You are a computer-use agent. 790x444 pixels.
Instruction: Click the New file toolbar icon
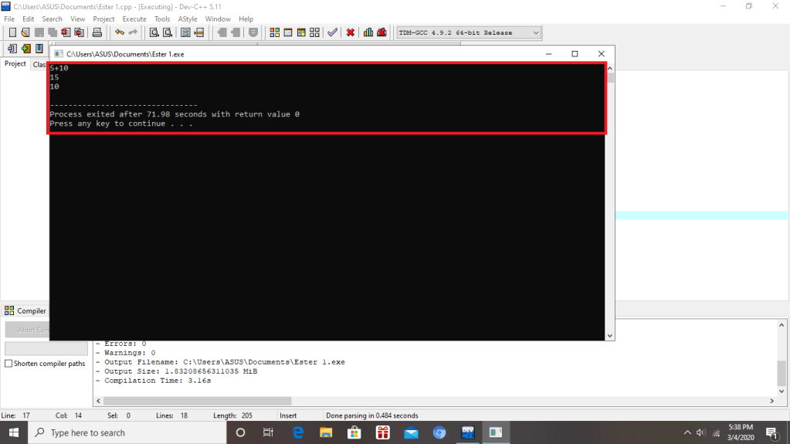[x=12, y=32]
